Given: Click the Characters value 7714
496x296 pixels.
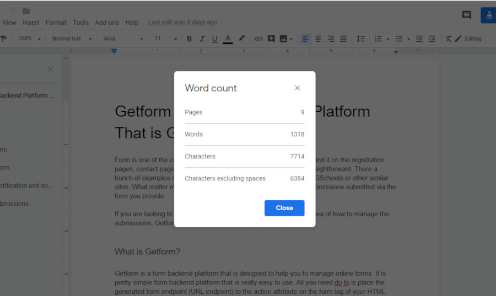Looking at the screenshot, I should (x=298, y=156).
